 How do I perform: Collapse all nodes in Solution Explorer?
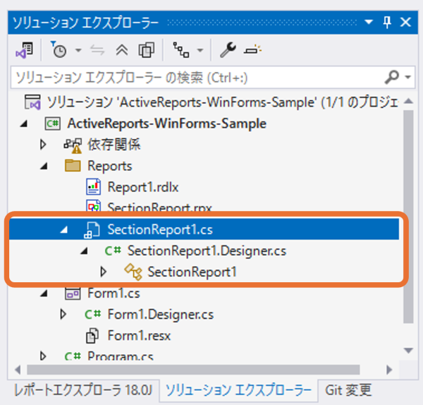click(122, 50)
